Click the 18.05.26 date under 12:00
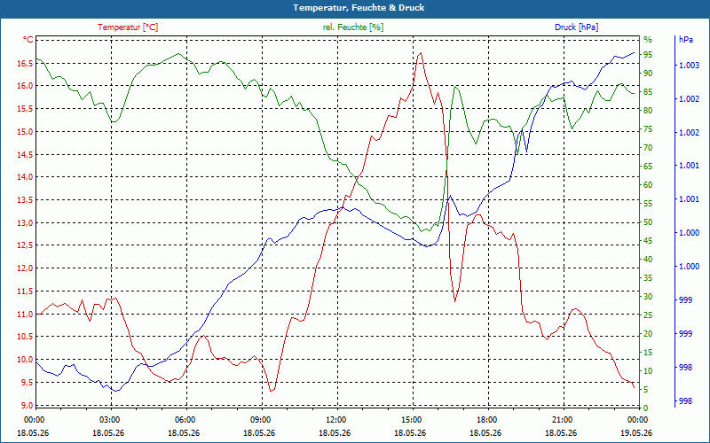 coord(335,432)
